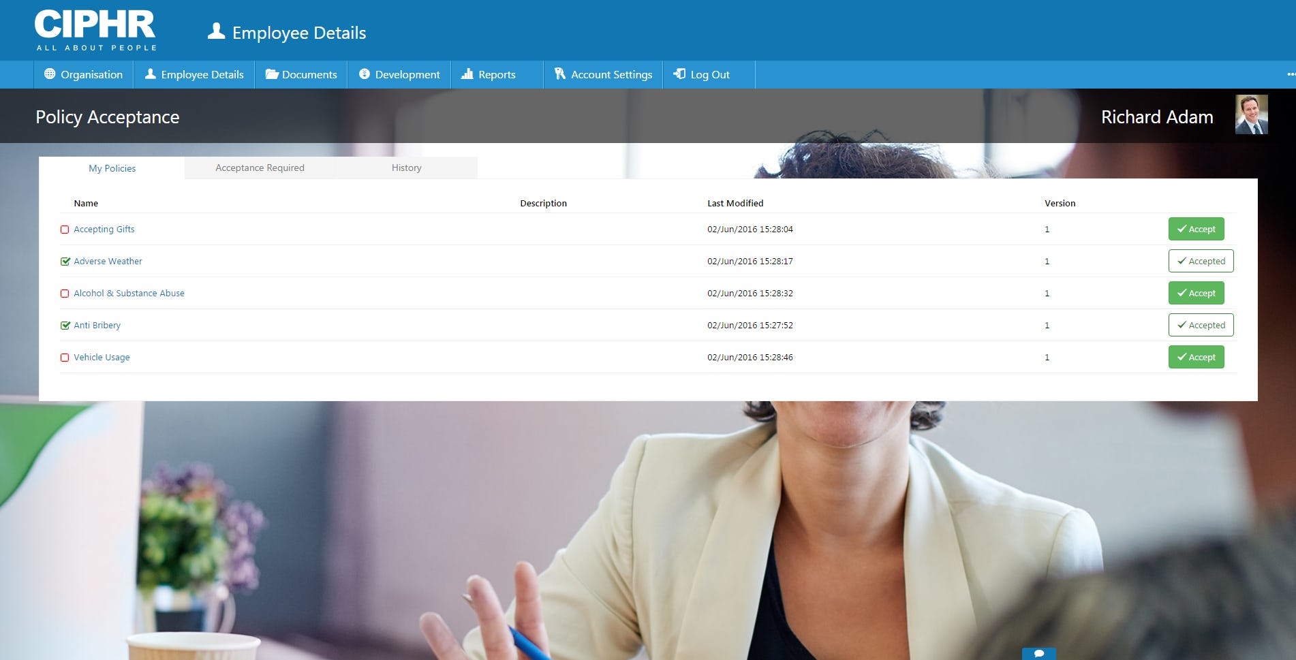Click the person icon beside the page title
The width and height of the screenshot is (1296, 660).
coord(215,31)
